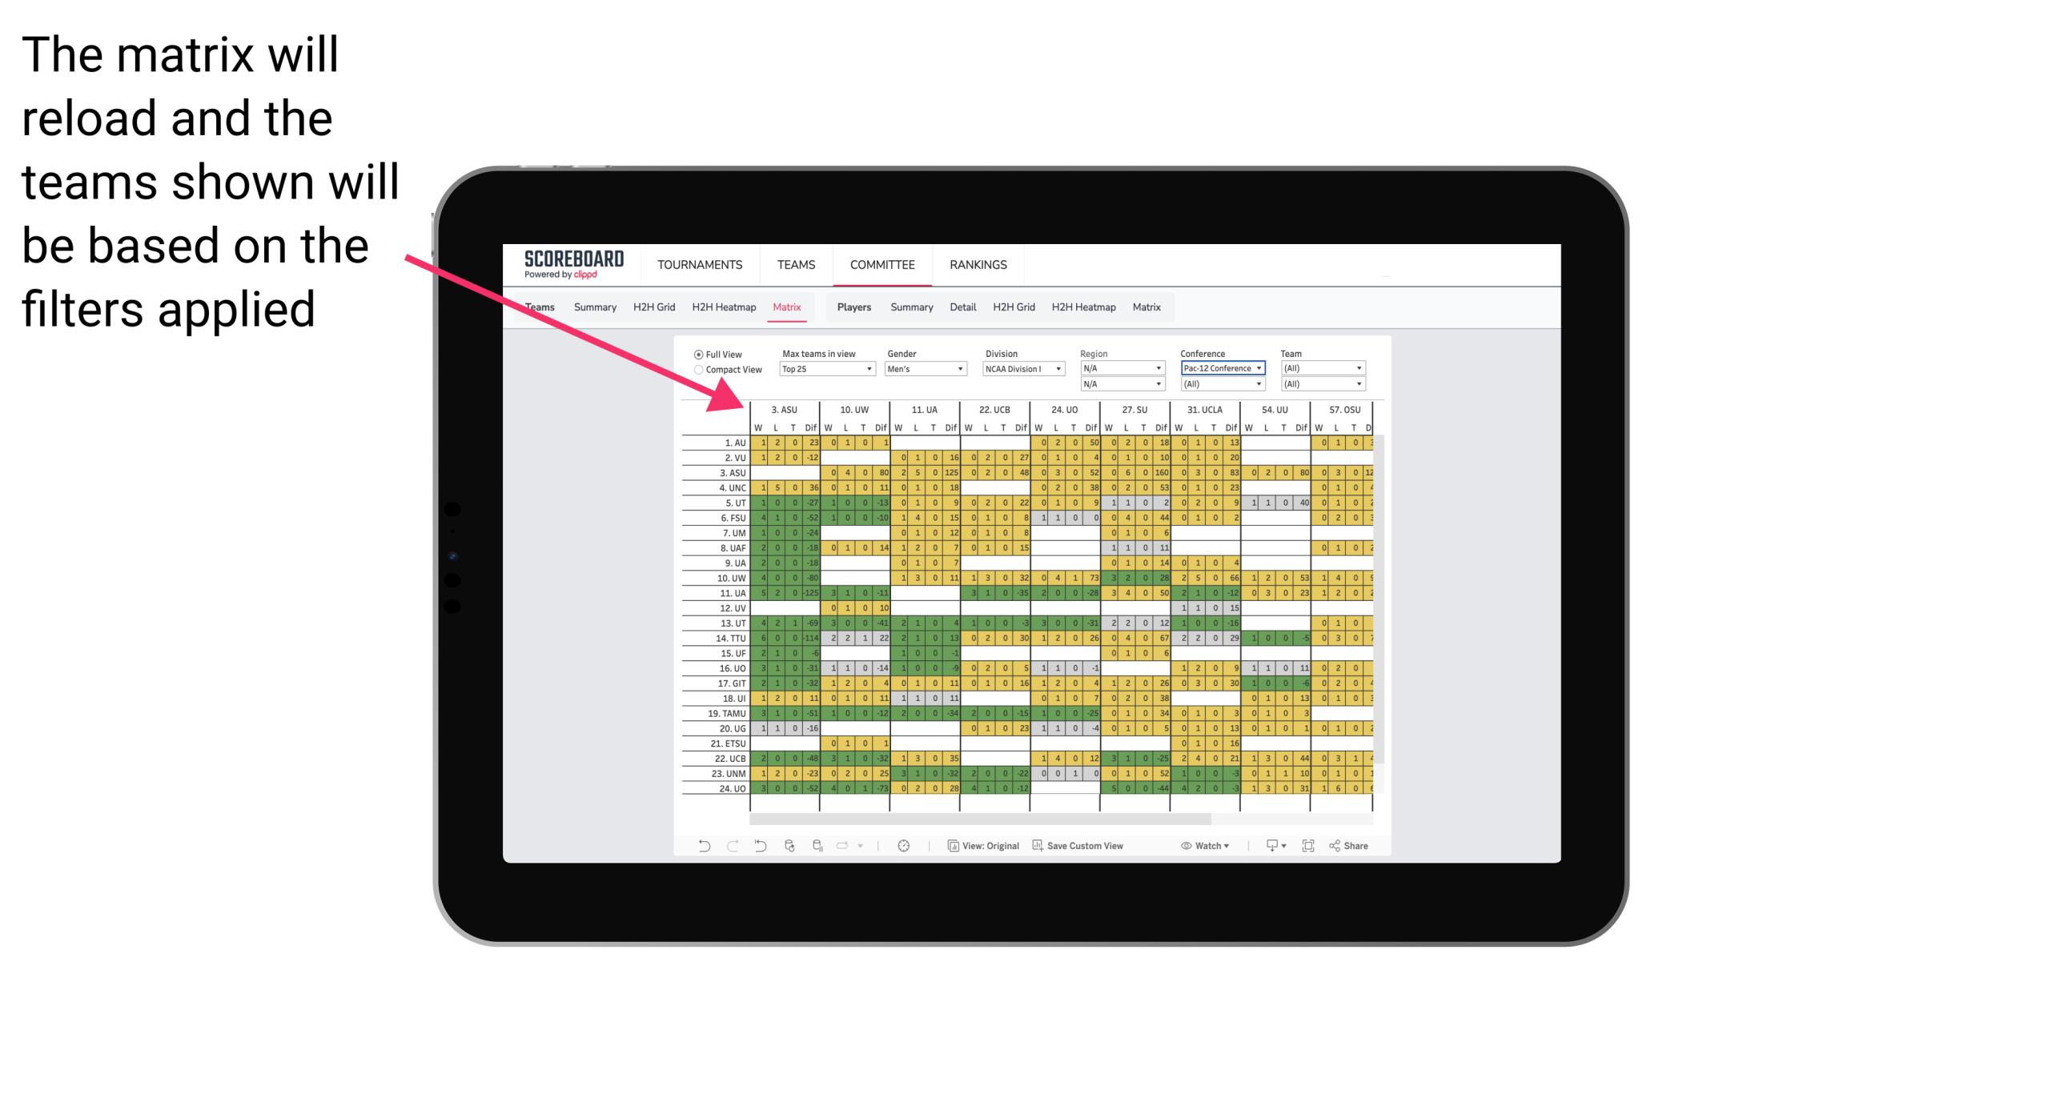2056x1106 pixels.
Task: Click the Matrix tab in nav bar
Action: click(x=786, y=307)
